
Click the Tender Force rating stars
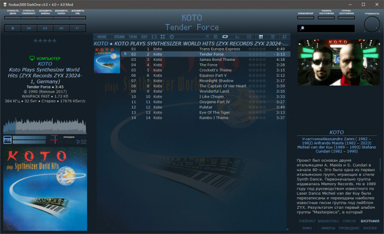pos(257,54)
